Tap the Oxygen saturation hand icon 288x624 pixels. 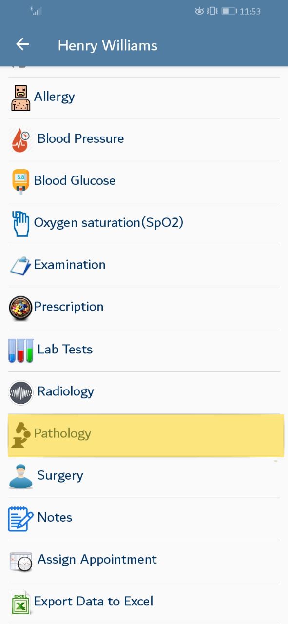(20, 224)
